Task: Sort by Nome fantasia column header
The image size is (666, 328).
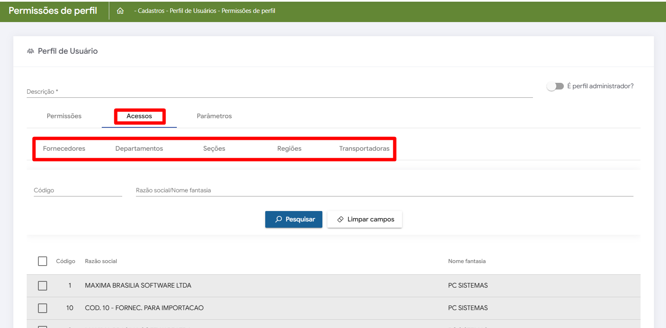Action: click(467, 261)
